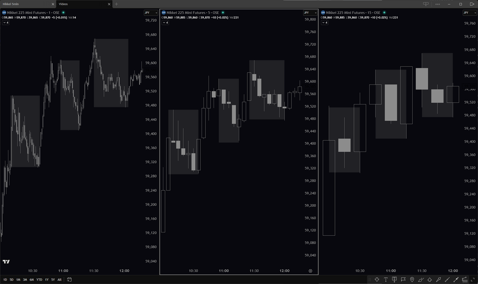
Task: Click the Vol 14 value on left chart
Action: (x=72, y=18)
